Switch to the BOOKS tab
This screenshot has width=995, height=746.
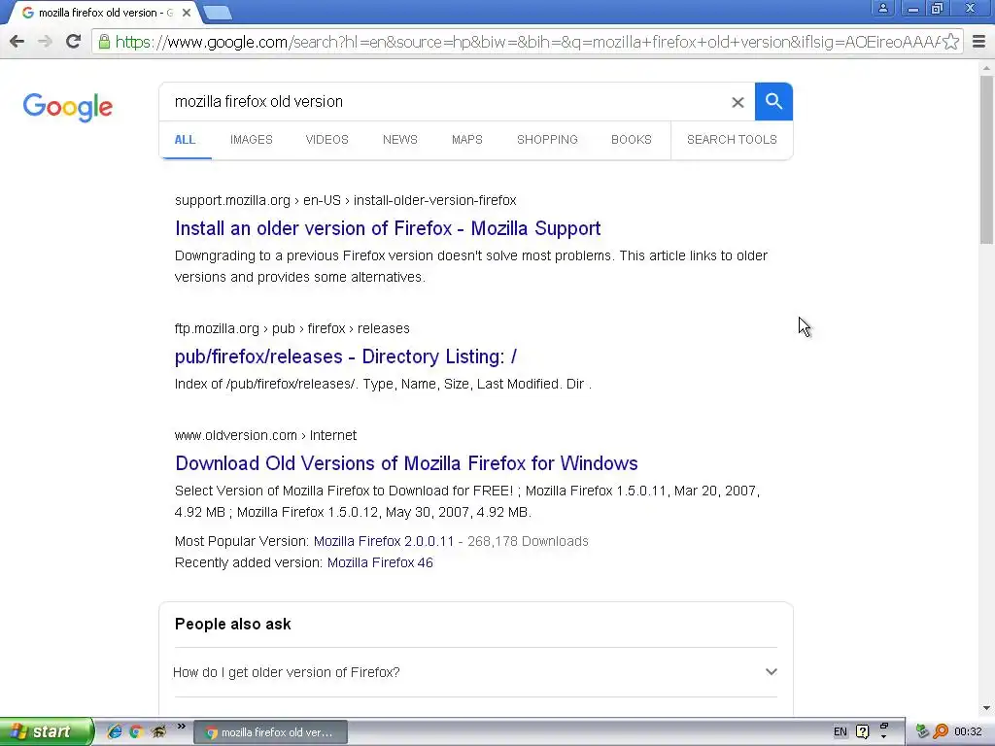(632, 140)
